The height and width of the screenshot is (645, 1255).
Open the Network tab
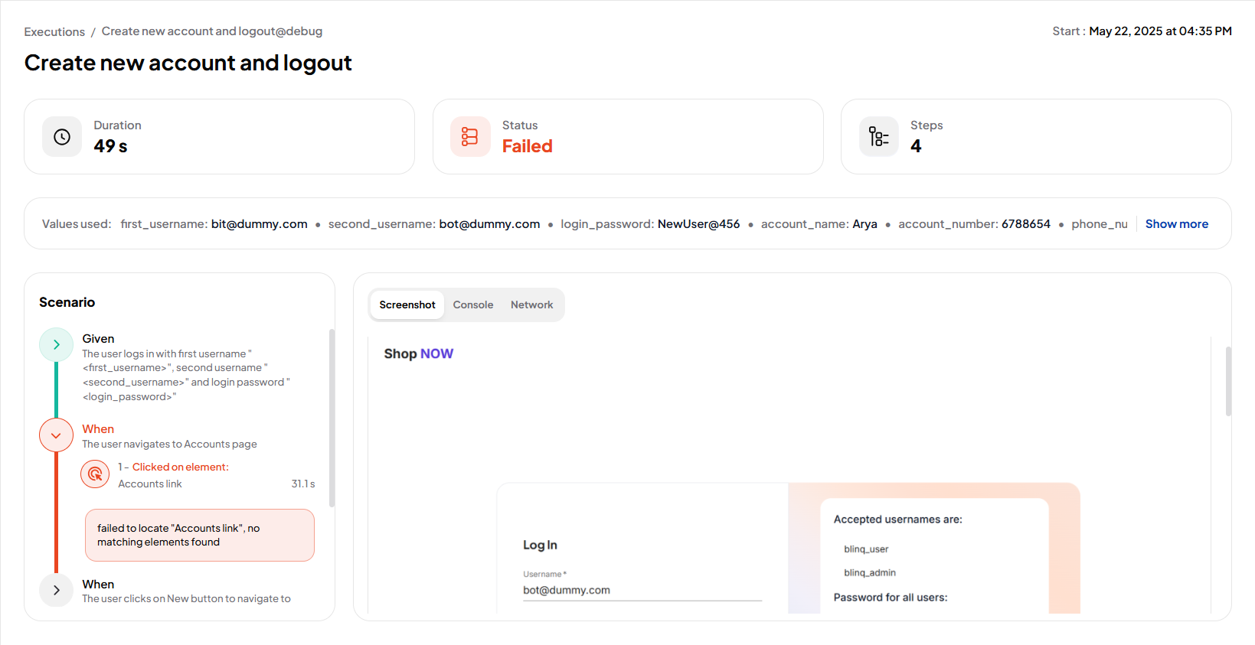531,305
